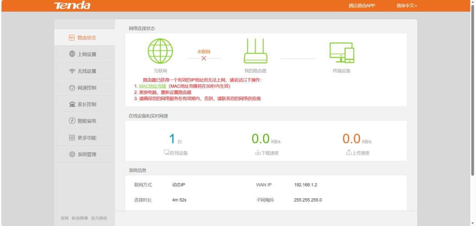Click the page vertical scrollbar thumb
Viewport: 476px width, 226px height.
[x=473, y=90]
